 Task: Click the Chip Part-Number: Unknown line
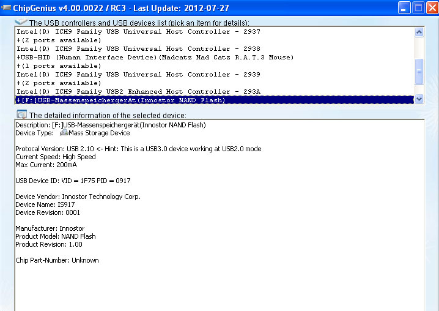click(57, 260)
